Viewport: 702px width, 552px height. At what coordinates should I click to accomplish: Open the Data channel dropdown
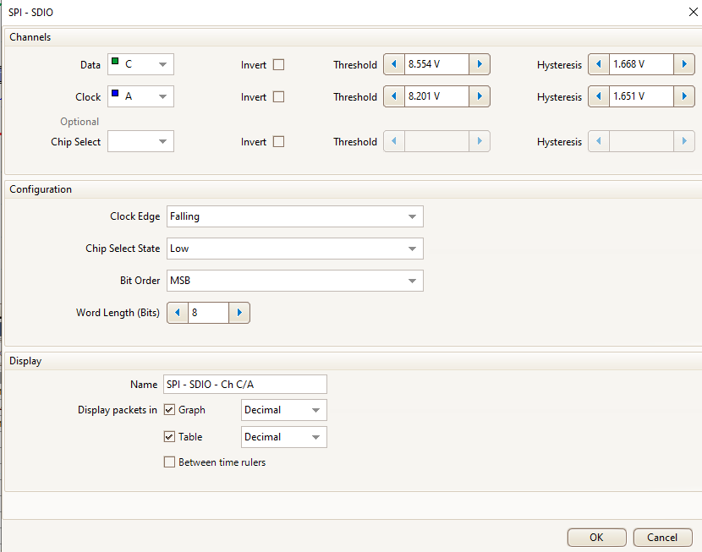(141, 65)
